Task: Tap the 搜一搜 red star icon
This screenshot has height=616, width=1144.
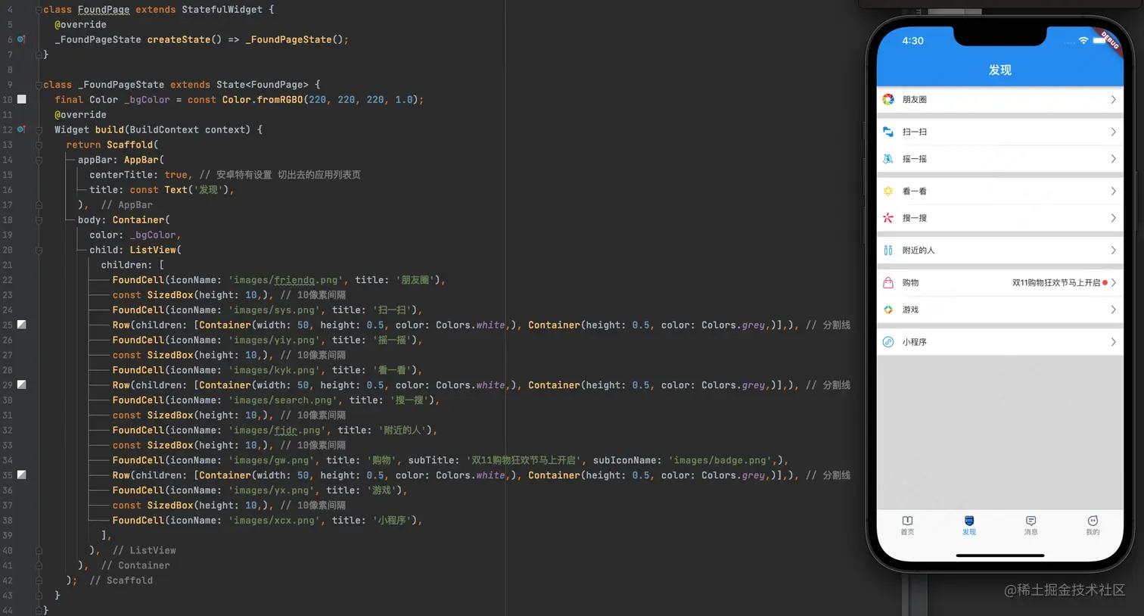Action: (888, 218)
